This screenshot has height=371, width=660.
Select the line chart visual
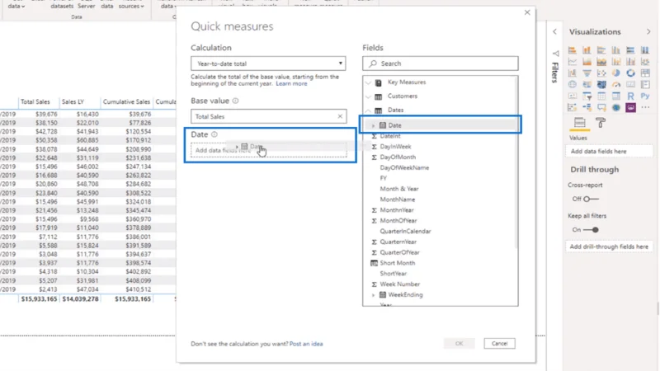pos(572,62)
